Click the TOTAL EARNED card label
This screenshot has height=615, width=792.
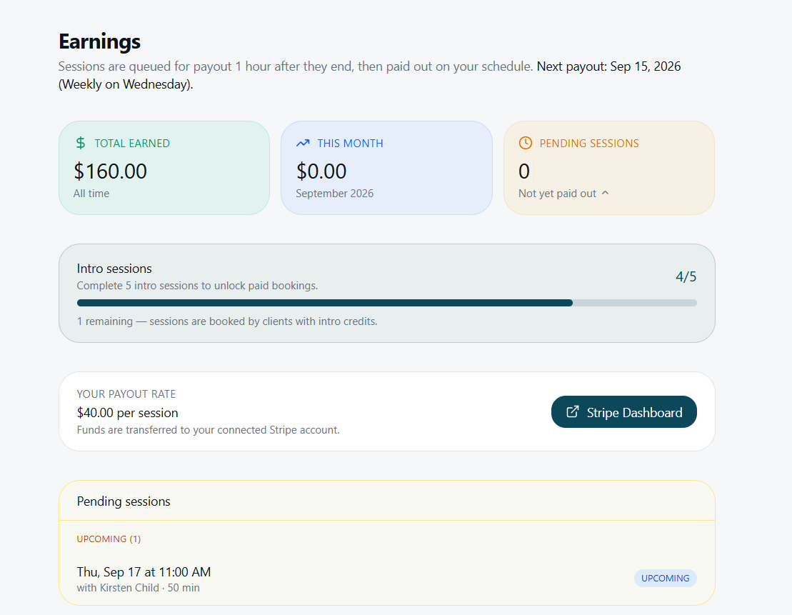(132, 143)
